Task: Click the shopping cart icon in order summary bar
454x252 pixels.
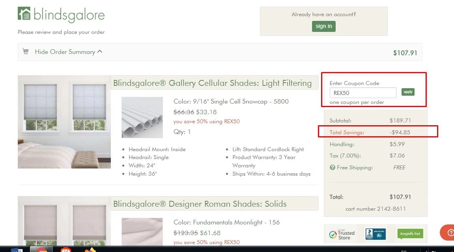Action: point(26,52)
